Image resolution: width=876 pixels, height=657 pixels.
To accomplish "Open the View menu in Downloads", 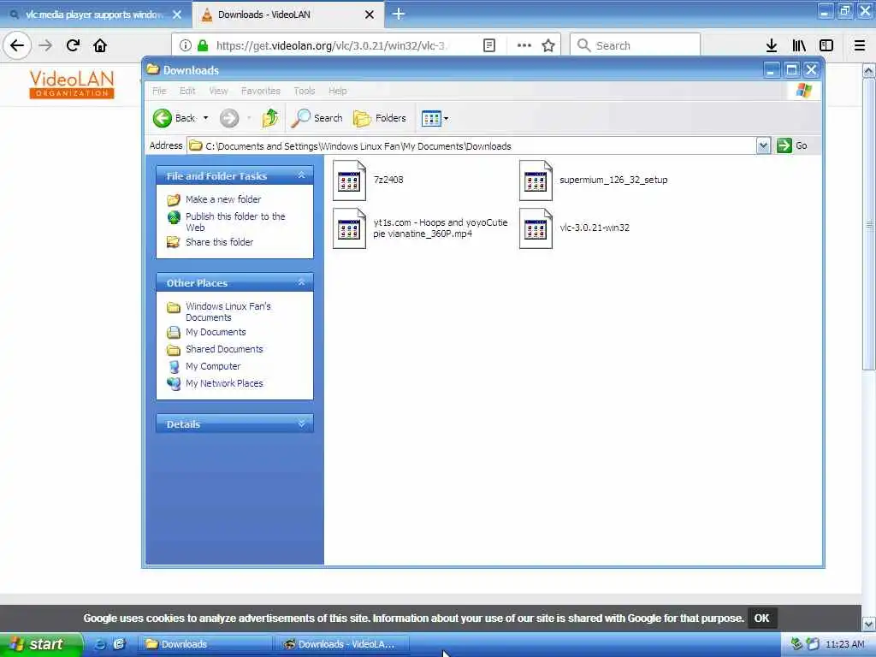I will pyautogui.click(x=218, y=91).
